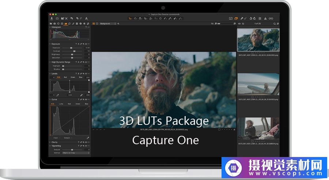Open the Output gear tool tab
Image resolution: width=329 pixels, height=180 pixels.
(x=84, y=24)
